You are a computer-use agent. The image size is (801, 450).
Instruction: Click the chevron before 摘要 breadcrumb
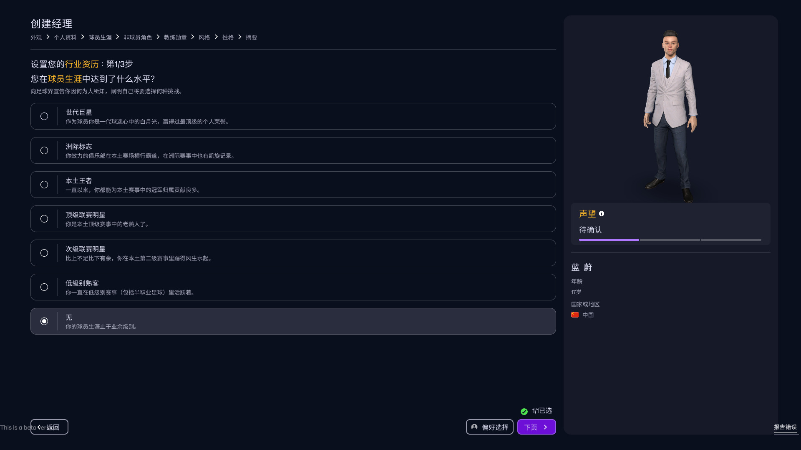click(240, 37)
